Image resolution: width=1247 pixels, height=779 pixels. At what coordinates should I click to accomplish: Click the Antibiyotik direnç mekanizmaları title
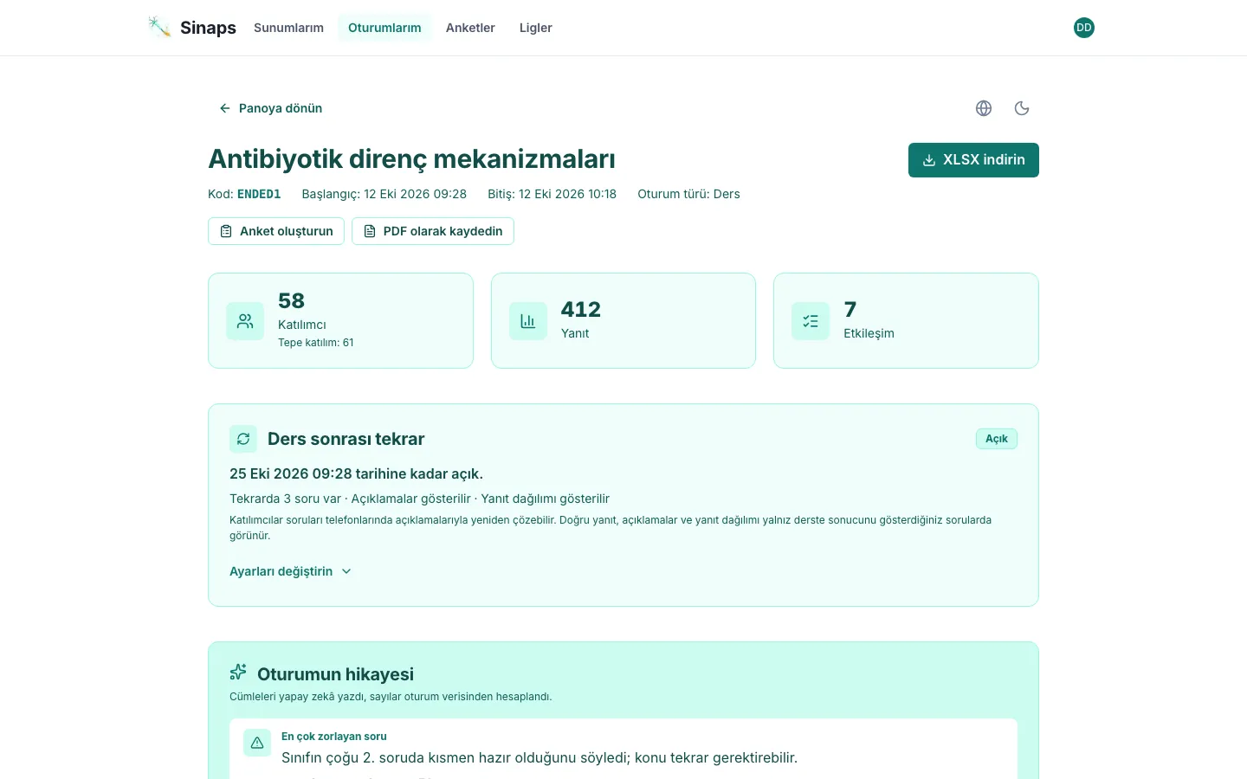coord(411,159)
